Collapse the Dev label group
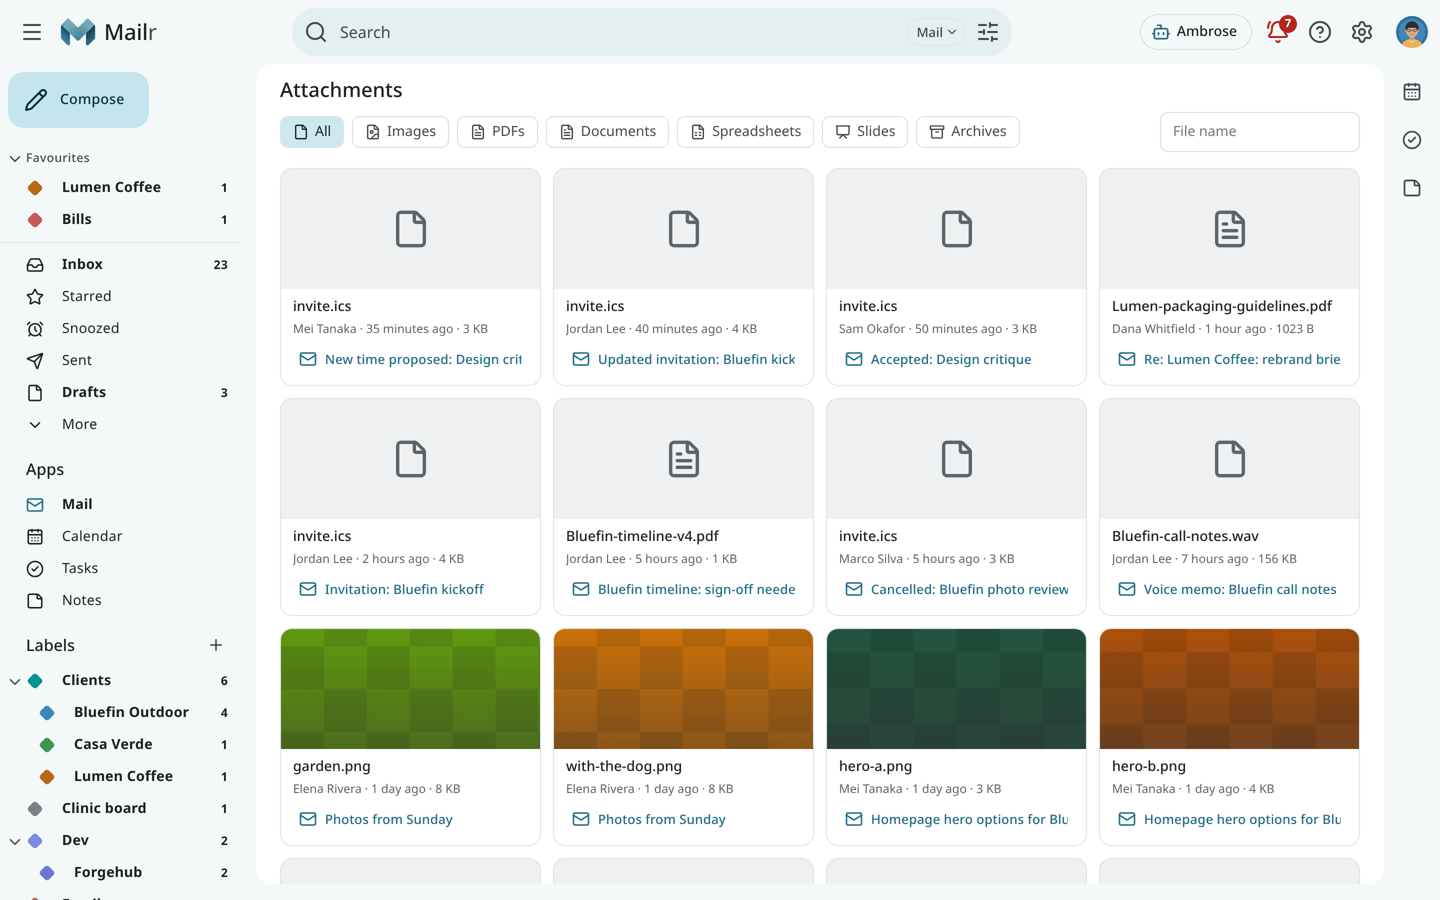 (15, 841)
